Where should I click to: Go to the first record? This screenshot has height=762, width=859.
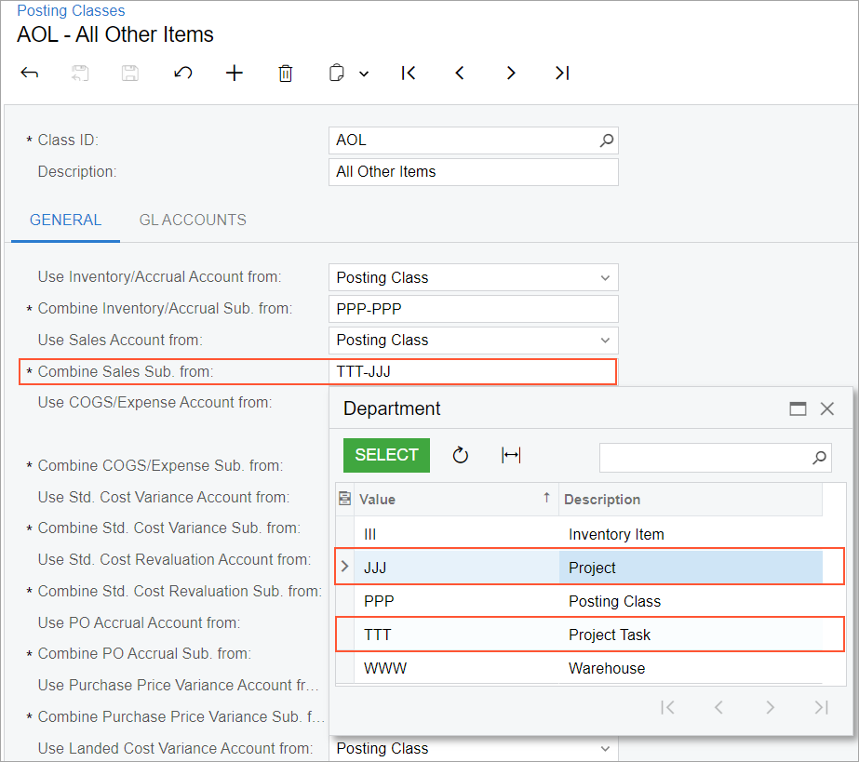tap(409, 73)
